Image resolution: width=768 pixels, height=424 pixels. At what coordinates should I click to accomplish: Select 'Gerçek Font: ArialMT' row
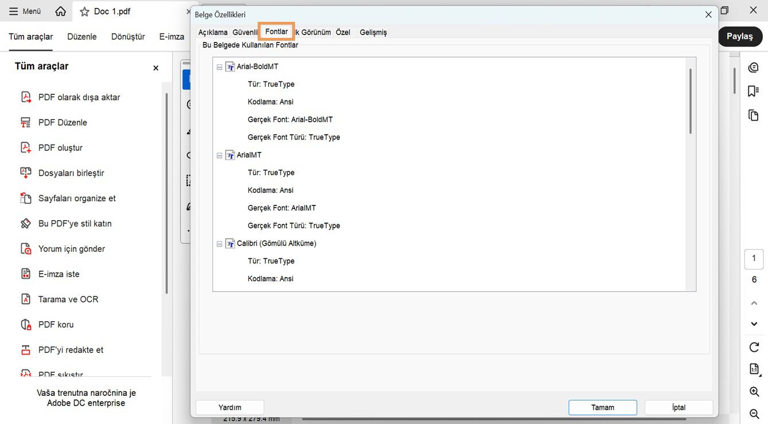tap(282, 208)
